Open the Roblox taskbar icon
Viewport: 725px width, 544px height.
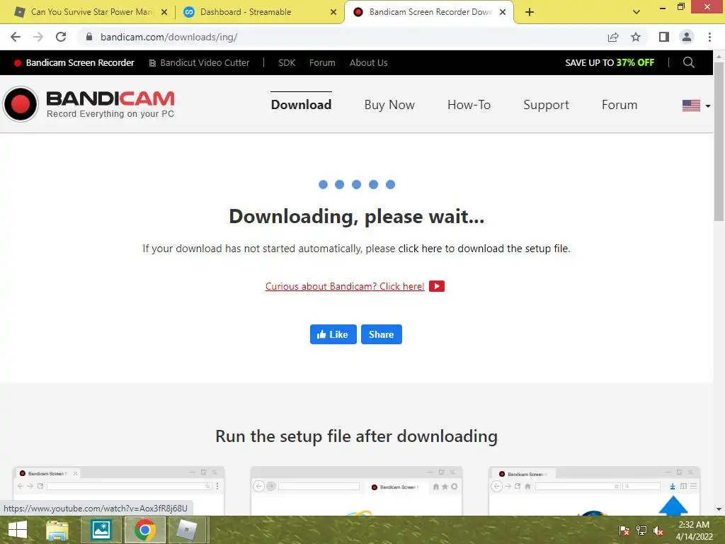tap(187, 530)
